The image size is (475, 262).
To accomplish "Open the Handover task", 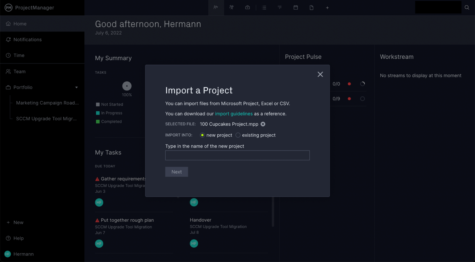I will [201, 220].
